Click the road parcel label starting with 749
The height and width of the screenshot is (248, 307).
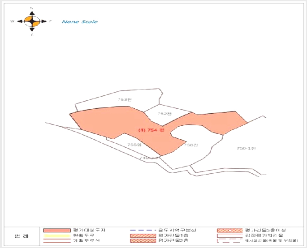point(149,158)
